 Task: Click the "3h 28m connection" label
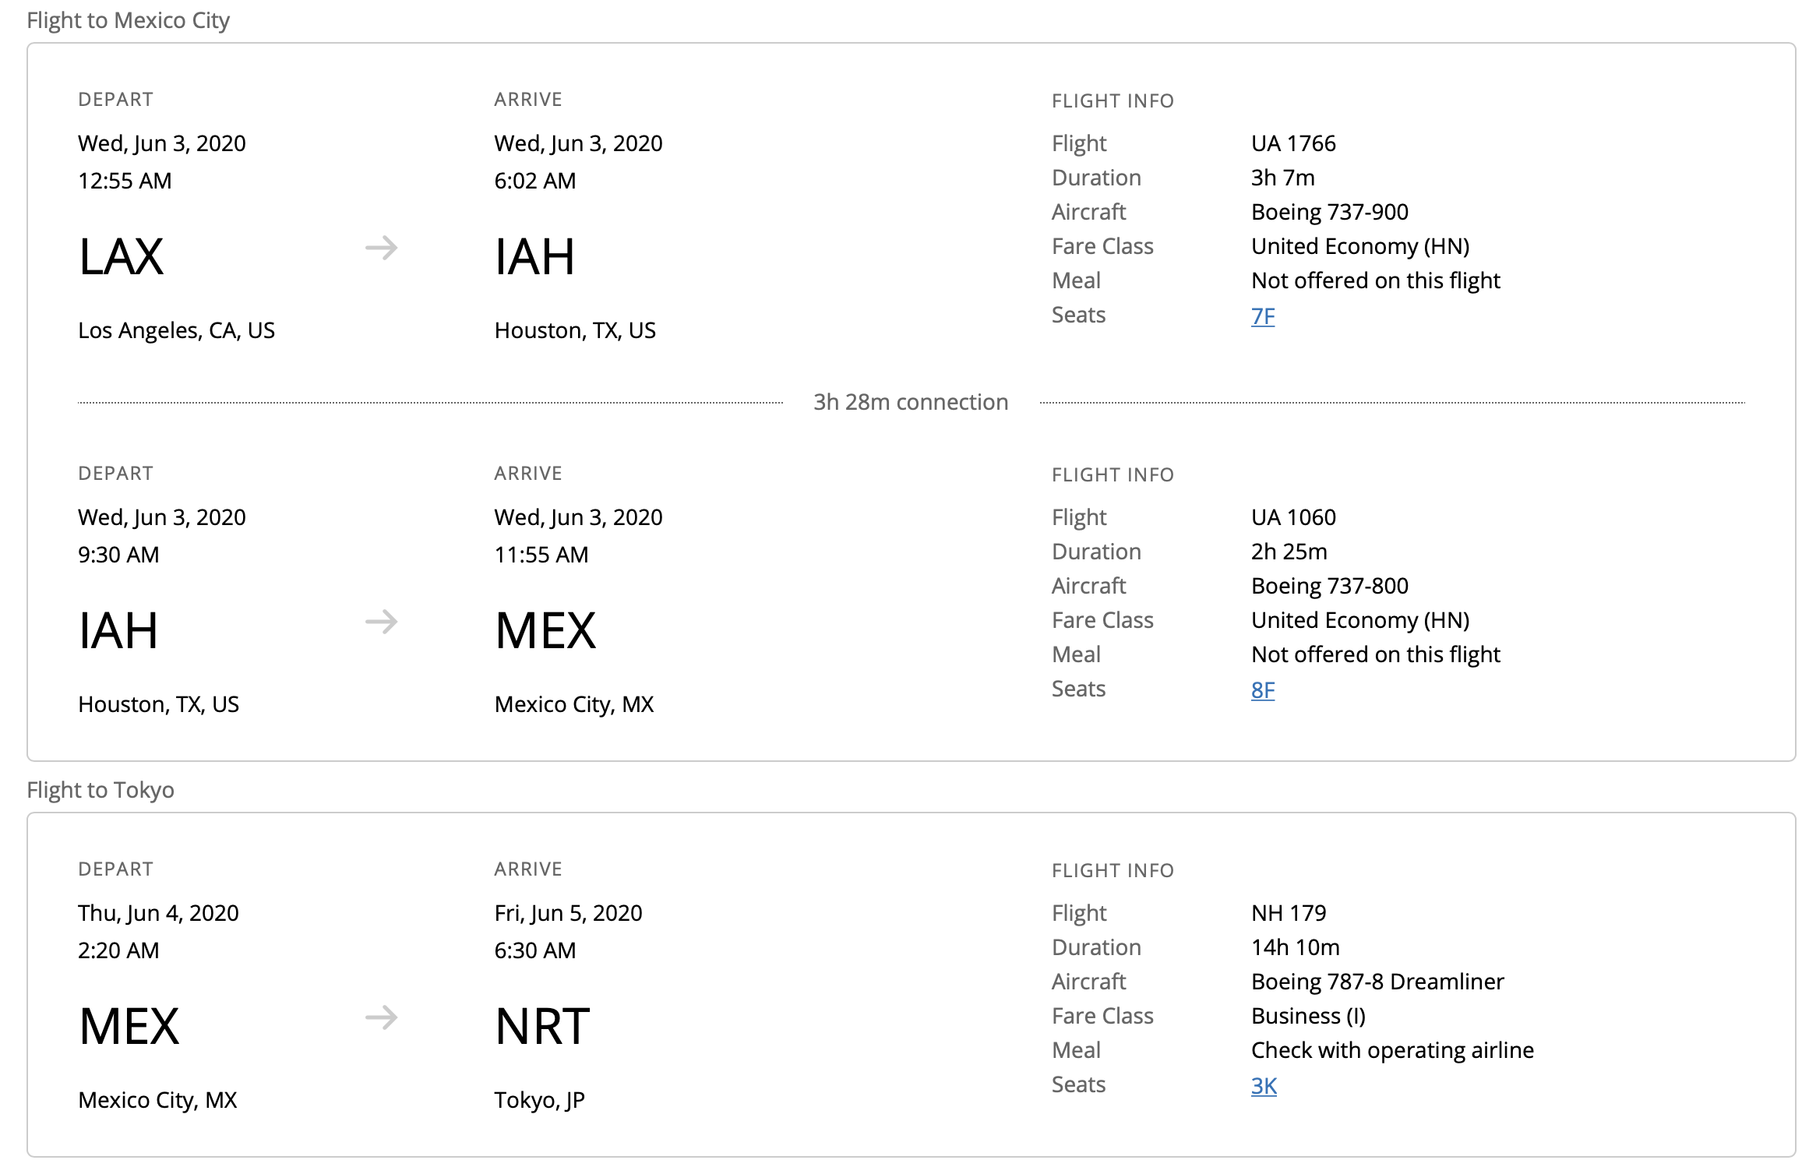click(911, 402)
